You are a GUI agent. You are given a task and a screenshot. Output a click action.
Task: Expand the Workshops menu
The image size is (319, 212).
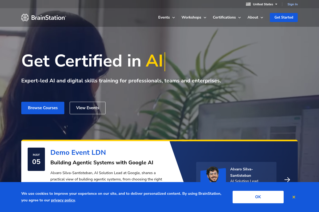pyautogui.click(x=194, y=17)
